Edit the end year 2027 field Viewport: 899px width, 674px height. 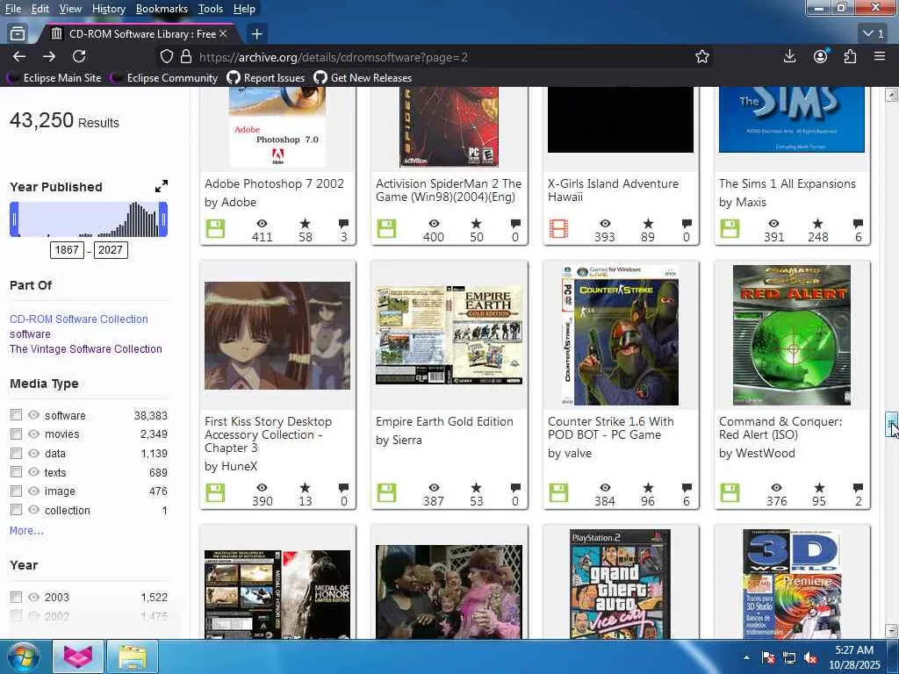point(111,250)
